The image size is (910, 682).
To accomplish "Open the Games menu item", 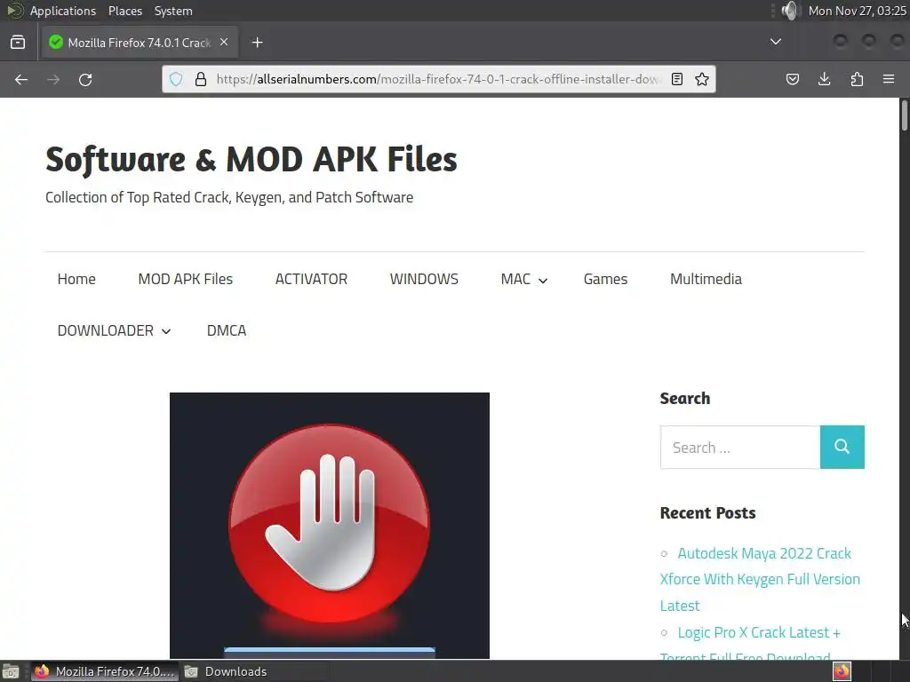I will (605, 279).
